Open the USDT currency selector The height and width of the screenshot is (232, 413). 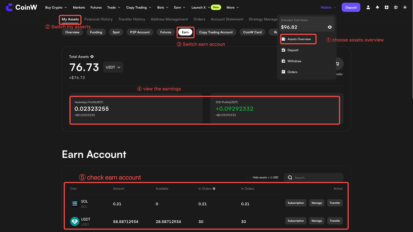click(113, 67)
